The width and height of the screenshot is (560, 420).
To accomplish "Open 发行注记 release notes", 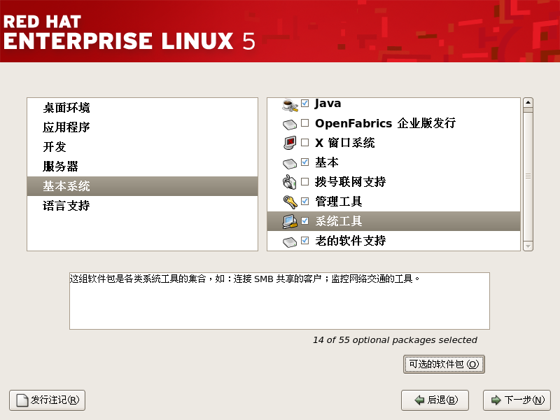I will (47, 400).
